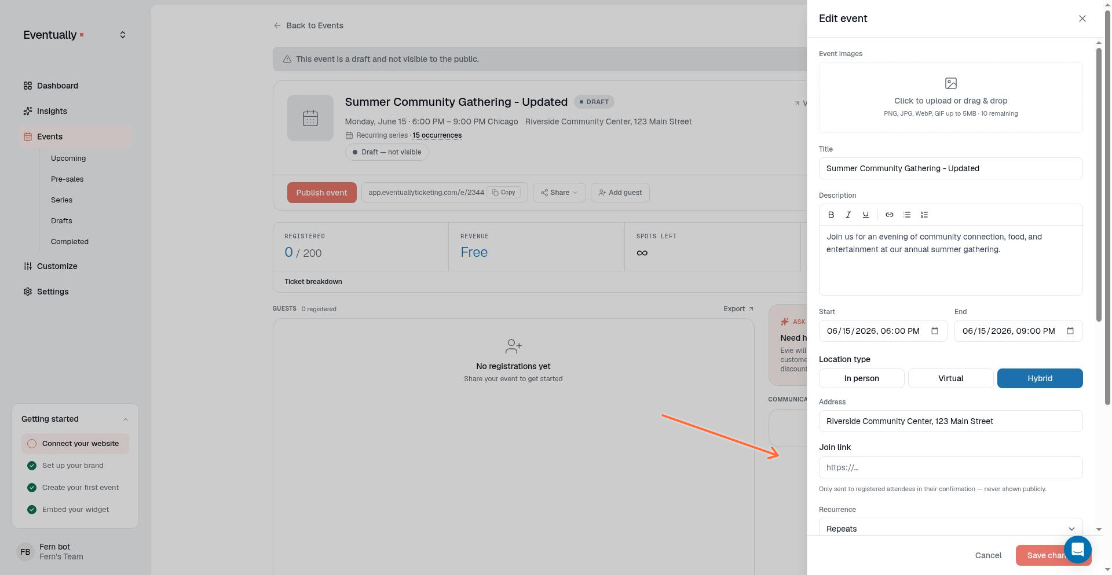1112x575 pixels.
Task: Toggle the workspace switcher arrows
Action: (123, 35)
